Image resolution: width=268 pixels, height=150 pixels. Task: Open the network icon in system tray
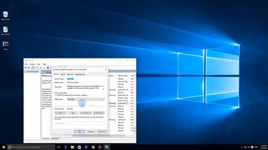pos(245,147)
